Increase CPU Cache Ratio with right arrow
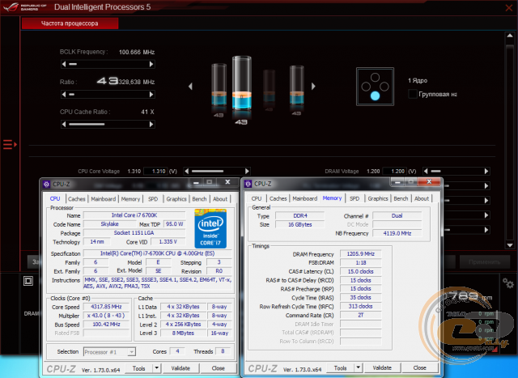This screenshot has height=378, width=518. (x=151, y=124)
